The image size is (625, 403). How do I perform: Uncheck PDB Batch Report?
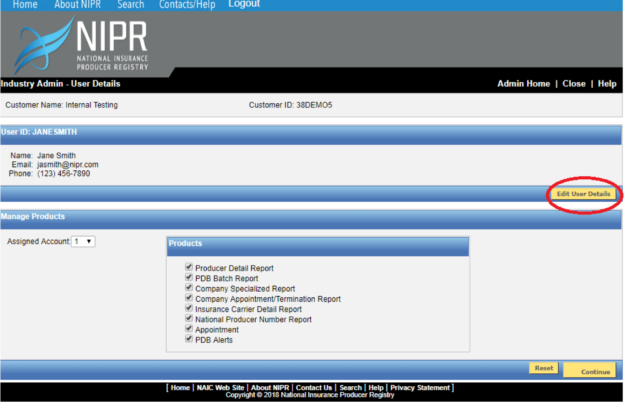(189, 277)
